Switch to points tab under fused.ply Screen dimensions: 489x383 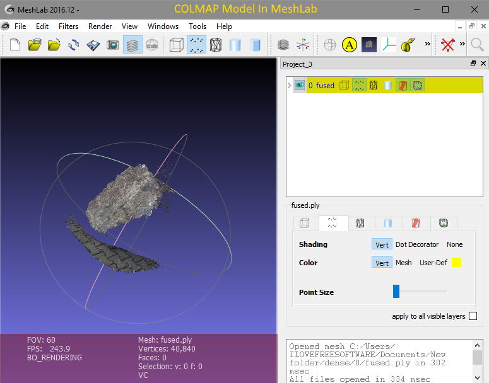tap(333, 222)
